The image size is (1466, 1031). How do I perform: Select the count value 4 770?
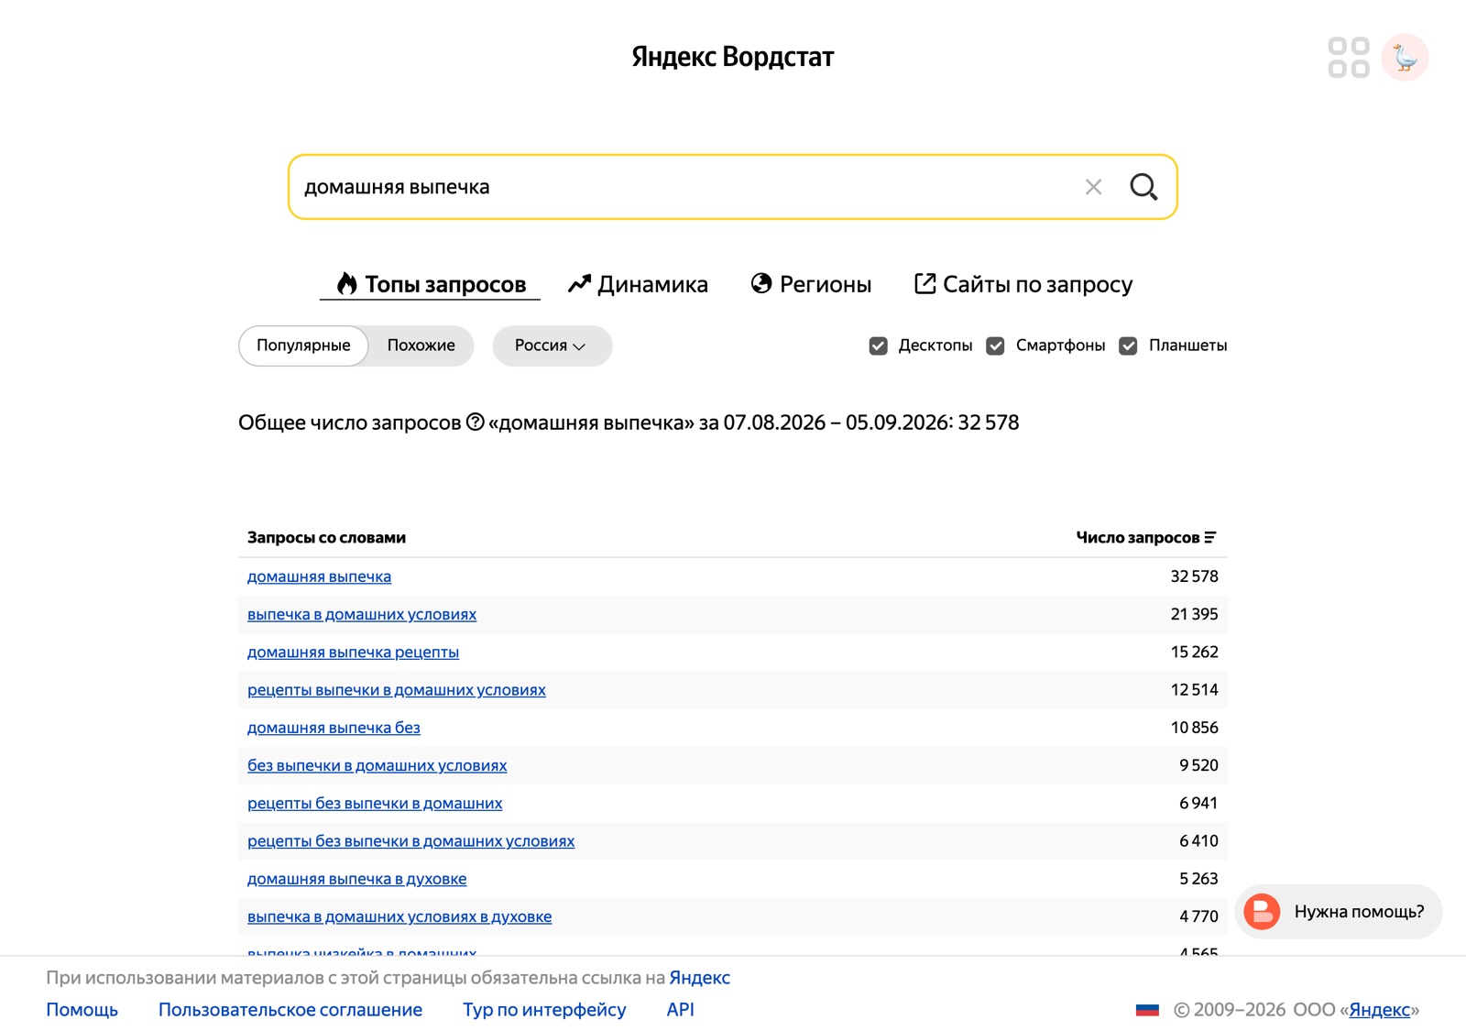click(1198, 916)
